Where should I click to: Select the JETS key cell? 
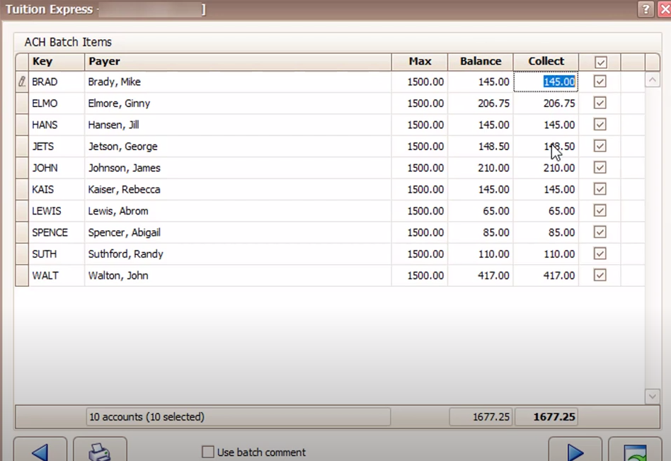(x=57, y=147)
